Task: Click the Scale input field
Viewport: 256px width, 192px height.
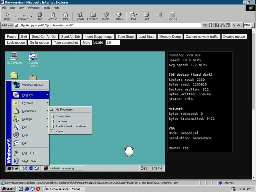Action: point(113,42)
